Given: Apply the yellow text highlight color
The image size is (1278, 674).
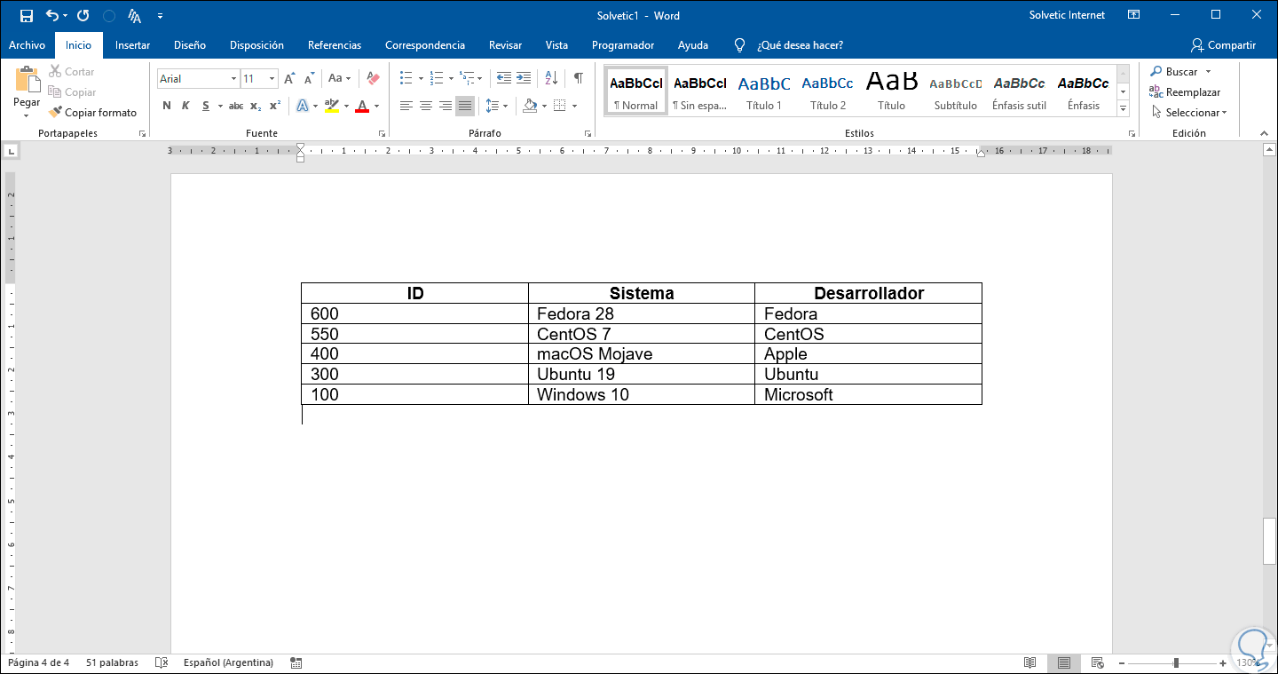Looking at the screenshot, I should (x=331, y=106).
